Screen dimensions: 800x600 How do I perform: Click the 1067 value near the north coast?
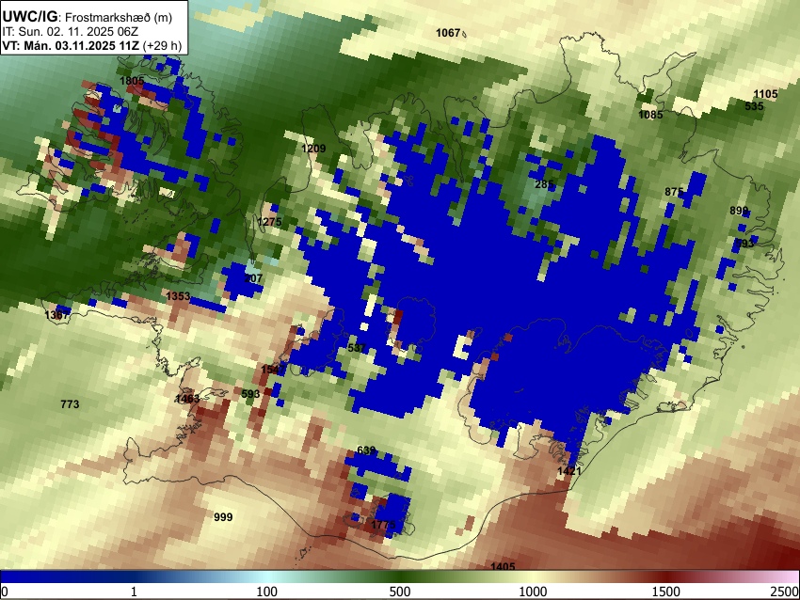448,33
